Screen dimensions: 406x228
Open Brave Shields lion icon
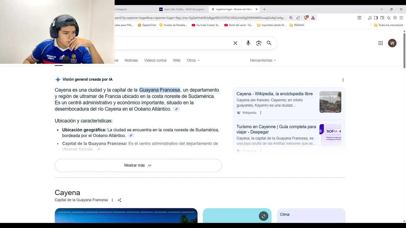[x=306, y=18]
